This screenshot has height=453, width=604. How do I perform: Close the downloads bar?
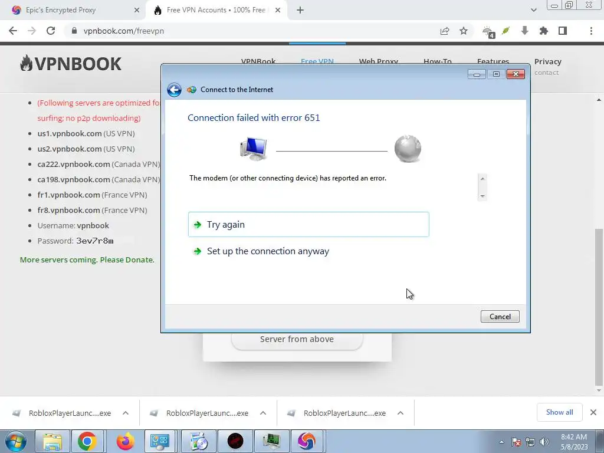pos(593,412)
